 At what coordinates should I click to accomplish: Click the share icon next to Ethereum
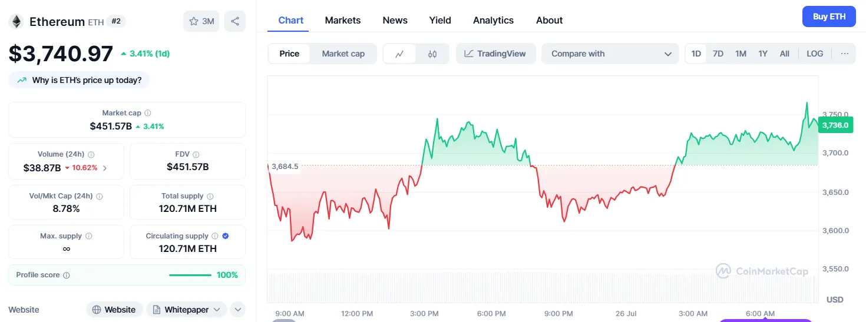pyautogui.click(x=234, y=22)
